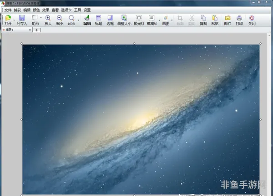Image resolution: width=273 pixels, height=196 pixels.
Task: Click the right-middle image resize handle
Action: (260, 119)
